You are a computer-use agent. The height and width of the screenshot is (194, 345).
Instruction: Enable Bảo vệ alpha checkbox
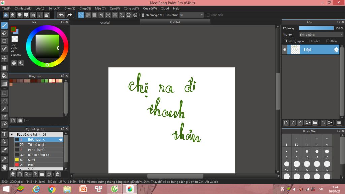(285, 41)
